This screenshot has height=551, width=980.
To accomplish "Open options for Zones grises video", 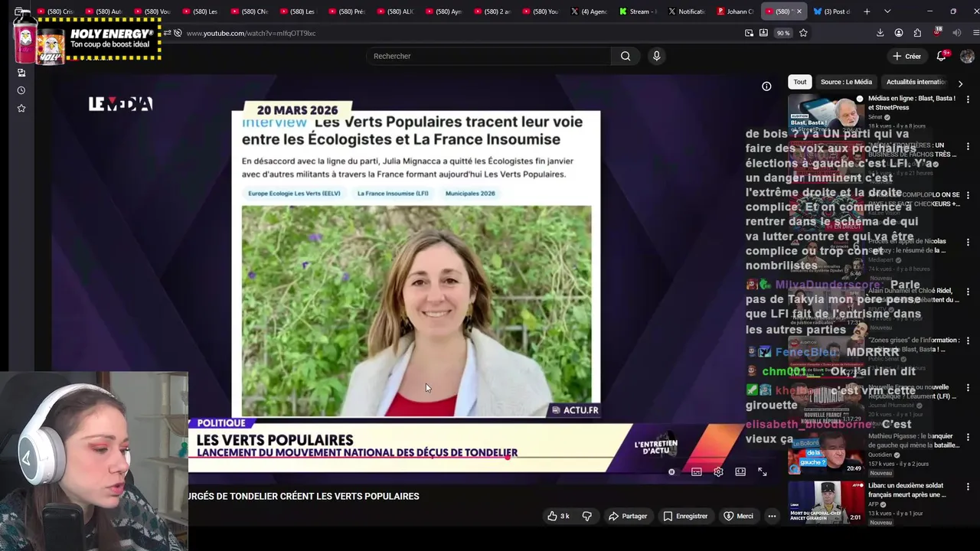I will point(968,341).
